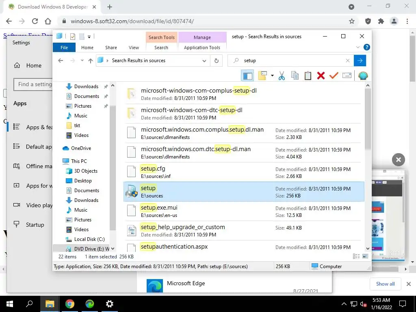The height and width of the screenshot is (312, 416).
Task: Click the Paste clipboard toolbar icon
Action: click(x=308, y=76)
